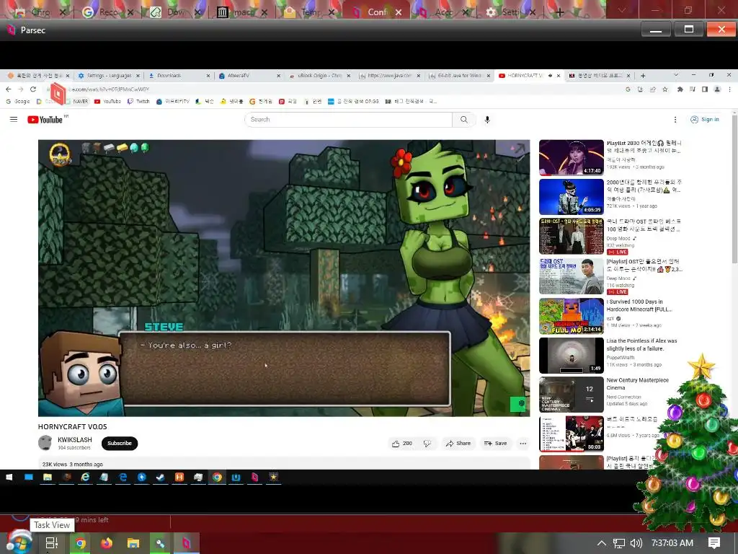Open the KWIKSLASH channel name link
The width and height of the screenshot is (738, 554).
(x=74, y=439)
